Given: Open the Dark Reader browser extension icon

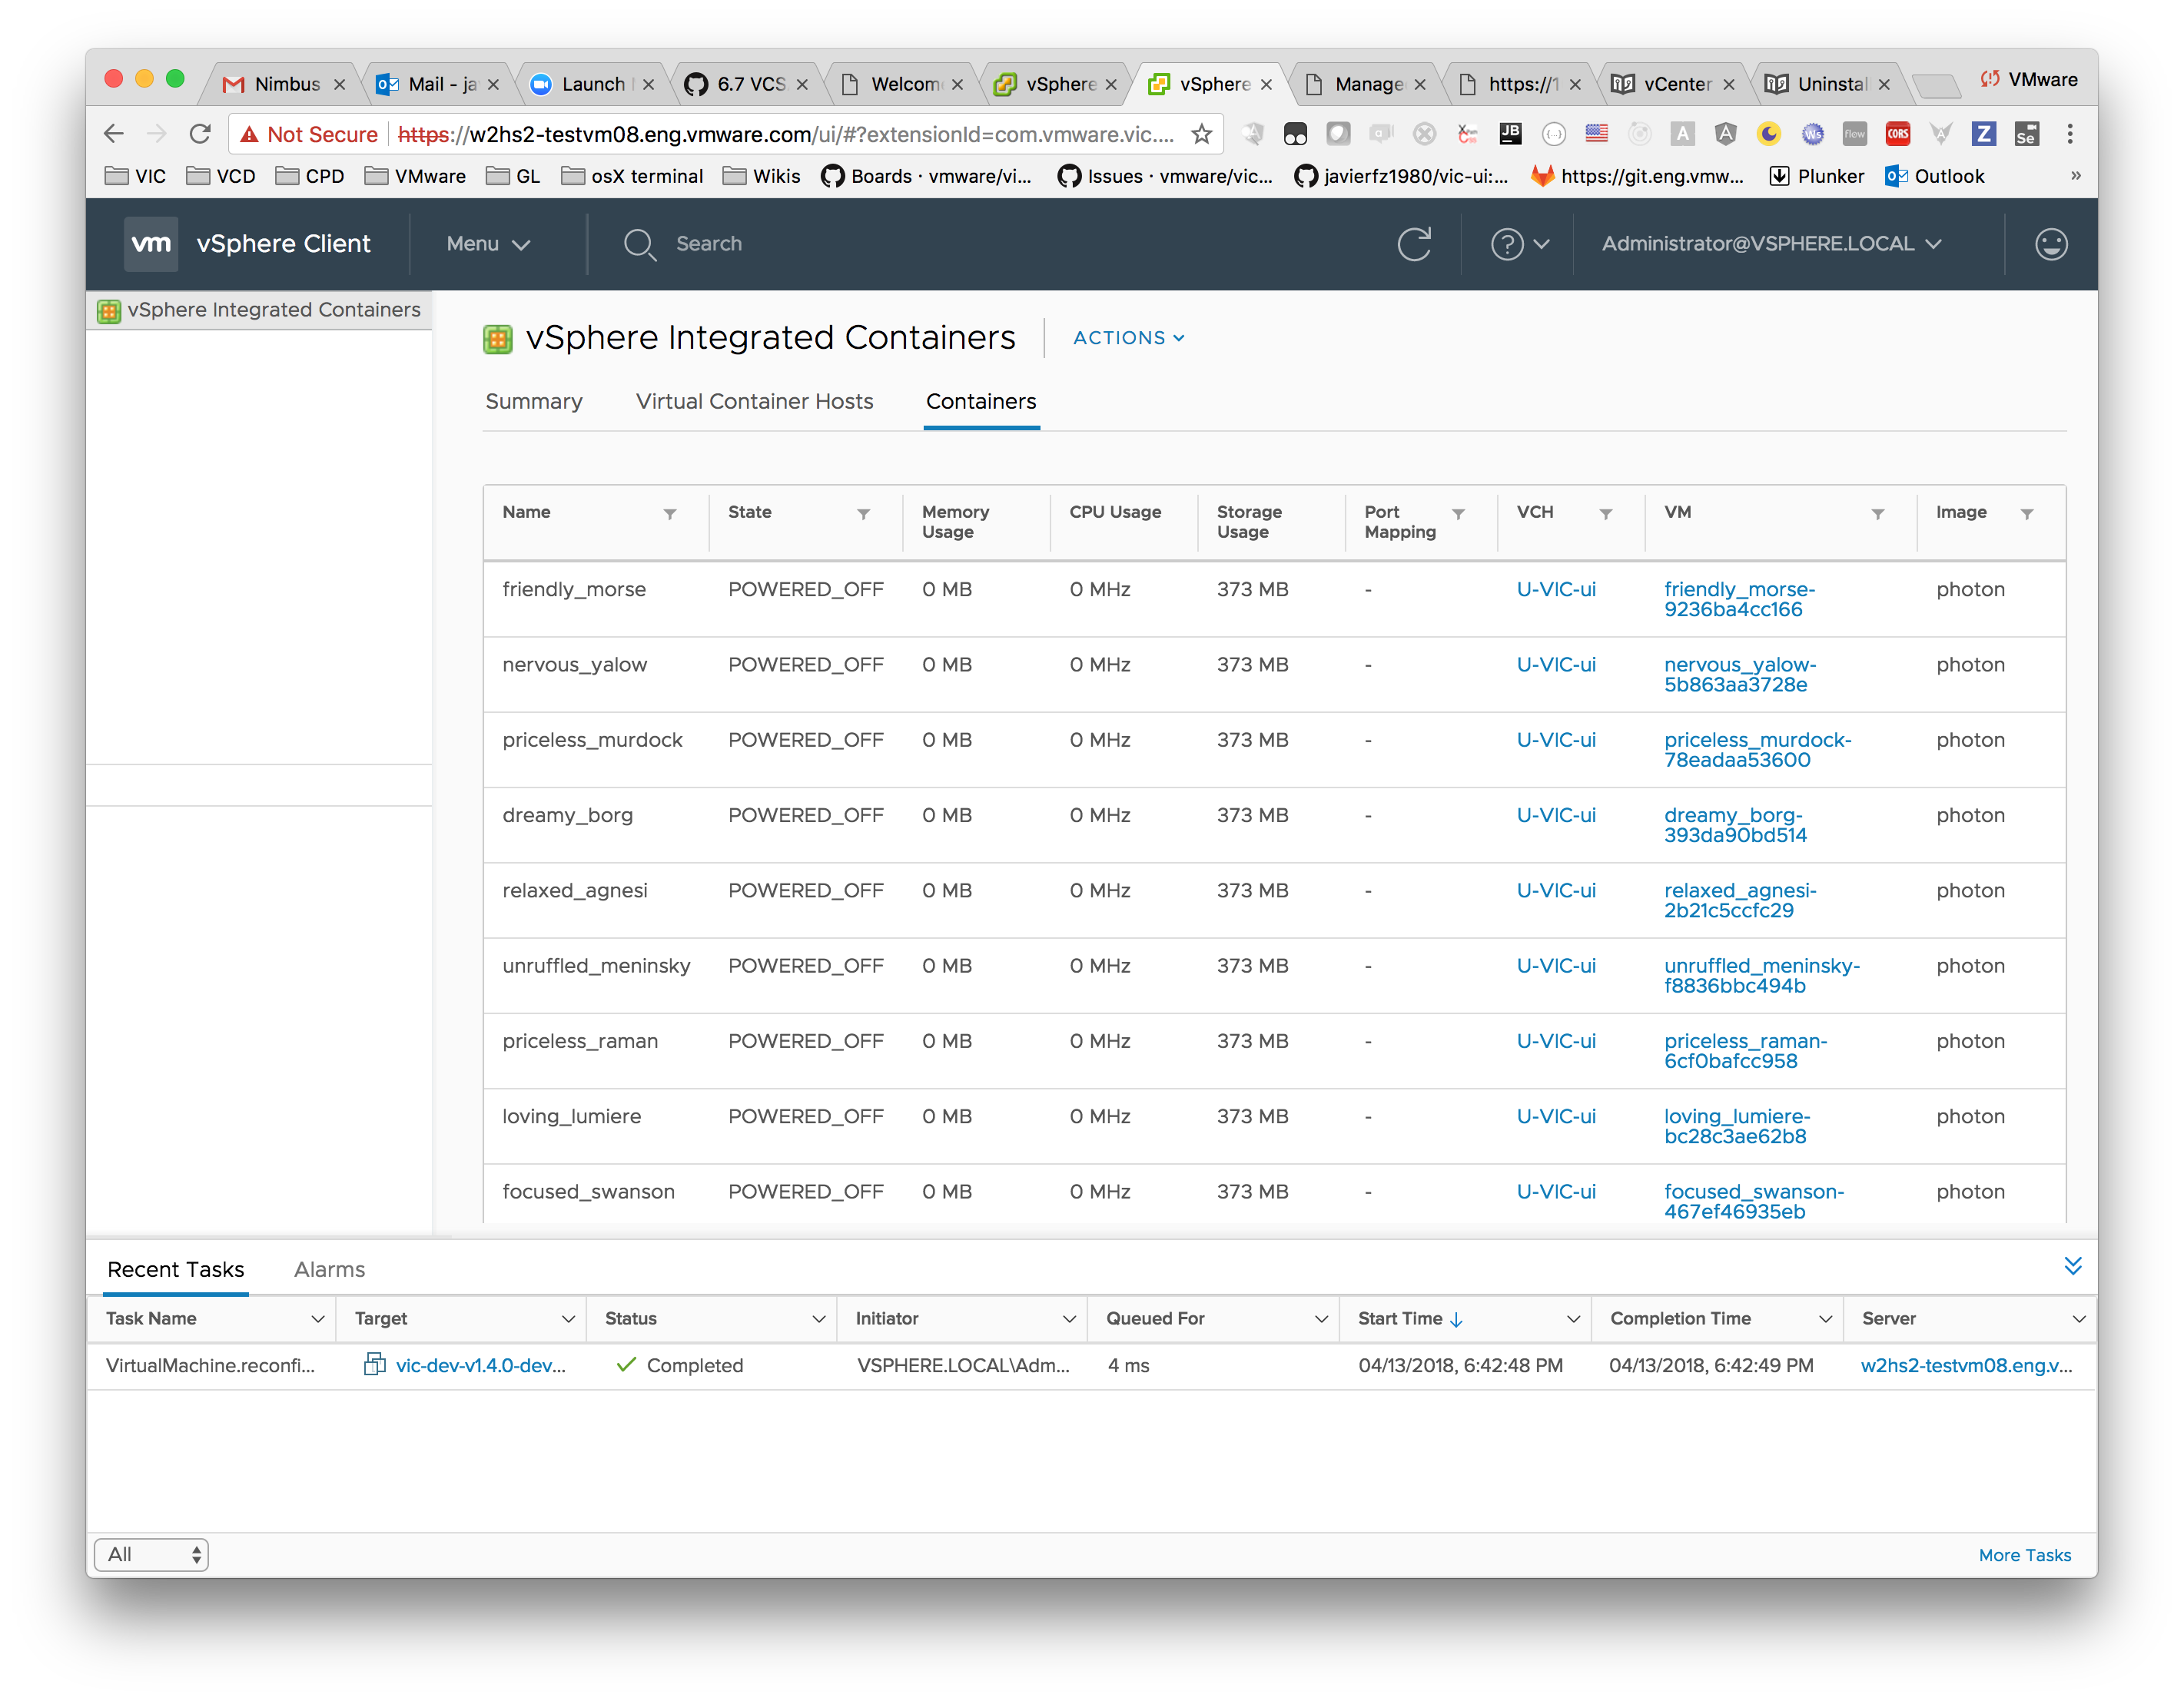Looking at the screenshot, I should point(1769,133).
